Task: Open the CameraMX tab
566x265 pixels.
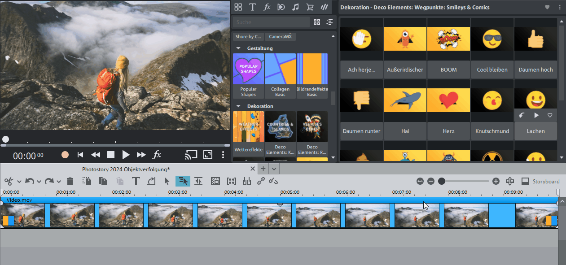Action: point(280,37)
